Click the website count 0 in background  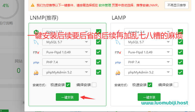click(19, 71)
